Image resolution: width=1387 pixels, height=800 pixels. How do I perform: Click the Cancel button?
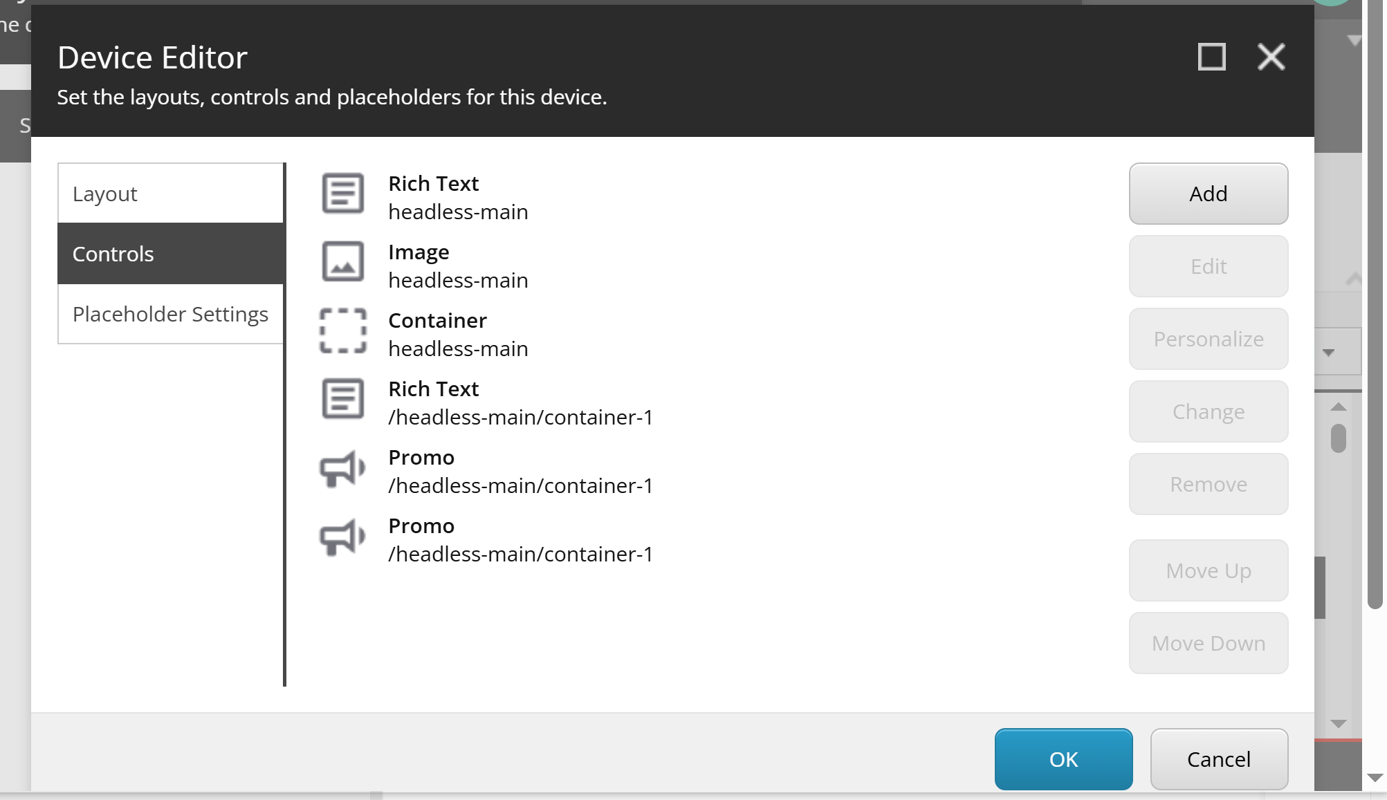(x=1219, y=759)
